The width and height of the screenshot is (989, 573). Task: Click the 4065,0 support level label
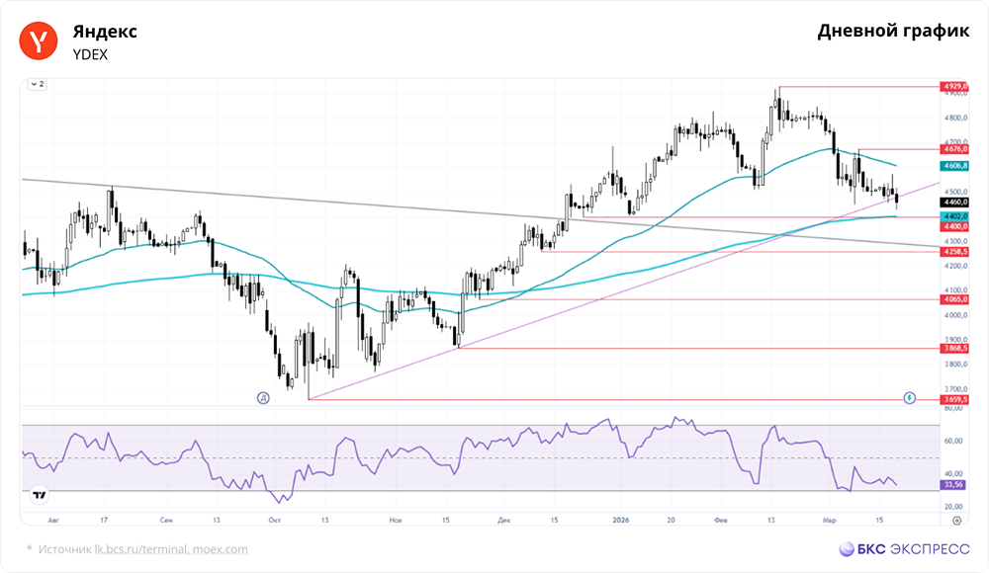(954, 299)
